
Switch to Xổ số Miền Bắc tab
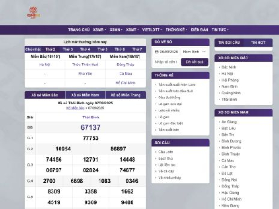click(45, 95)
